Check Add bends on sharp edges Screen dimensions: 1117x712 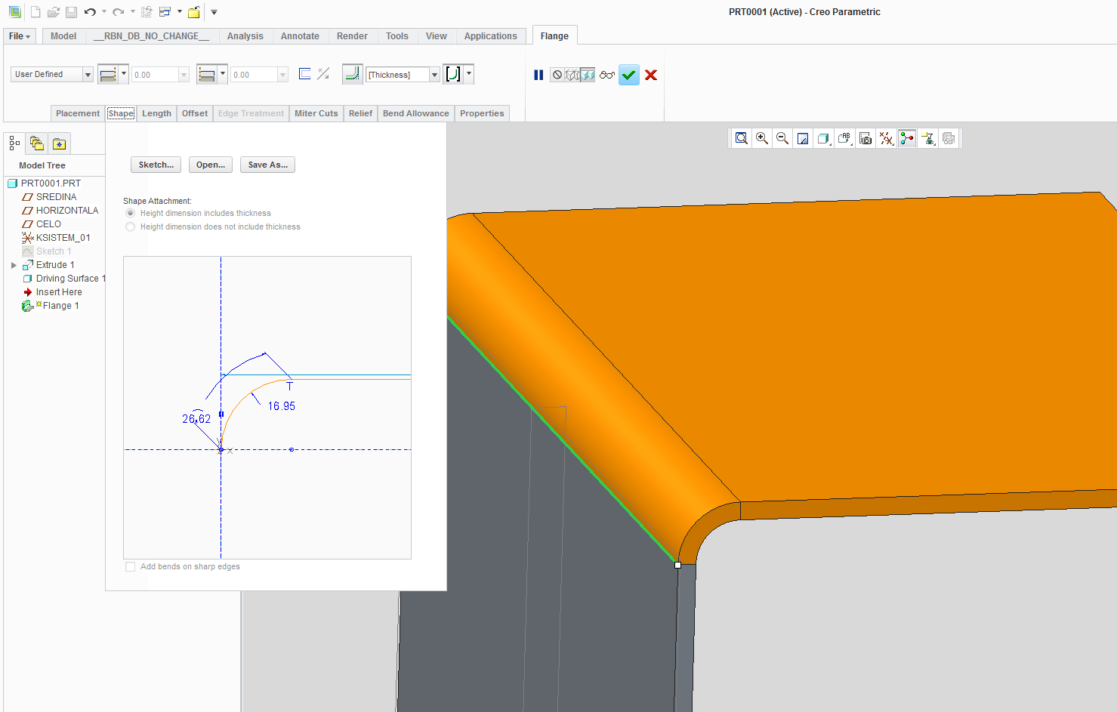131,566
